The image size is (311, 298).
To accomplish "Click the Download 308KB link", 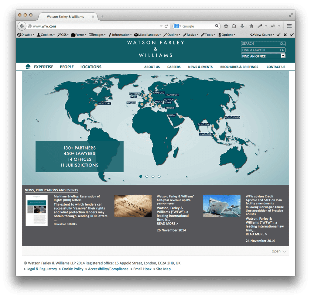I will (x=65, y=224).
